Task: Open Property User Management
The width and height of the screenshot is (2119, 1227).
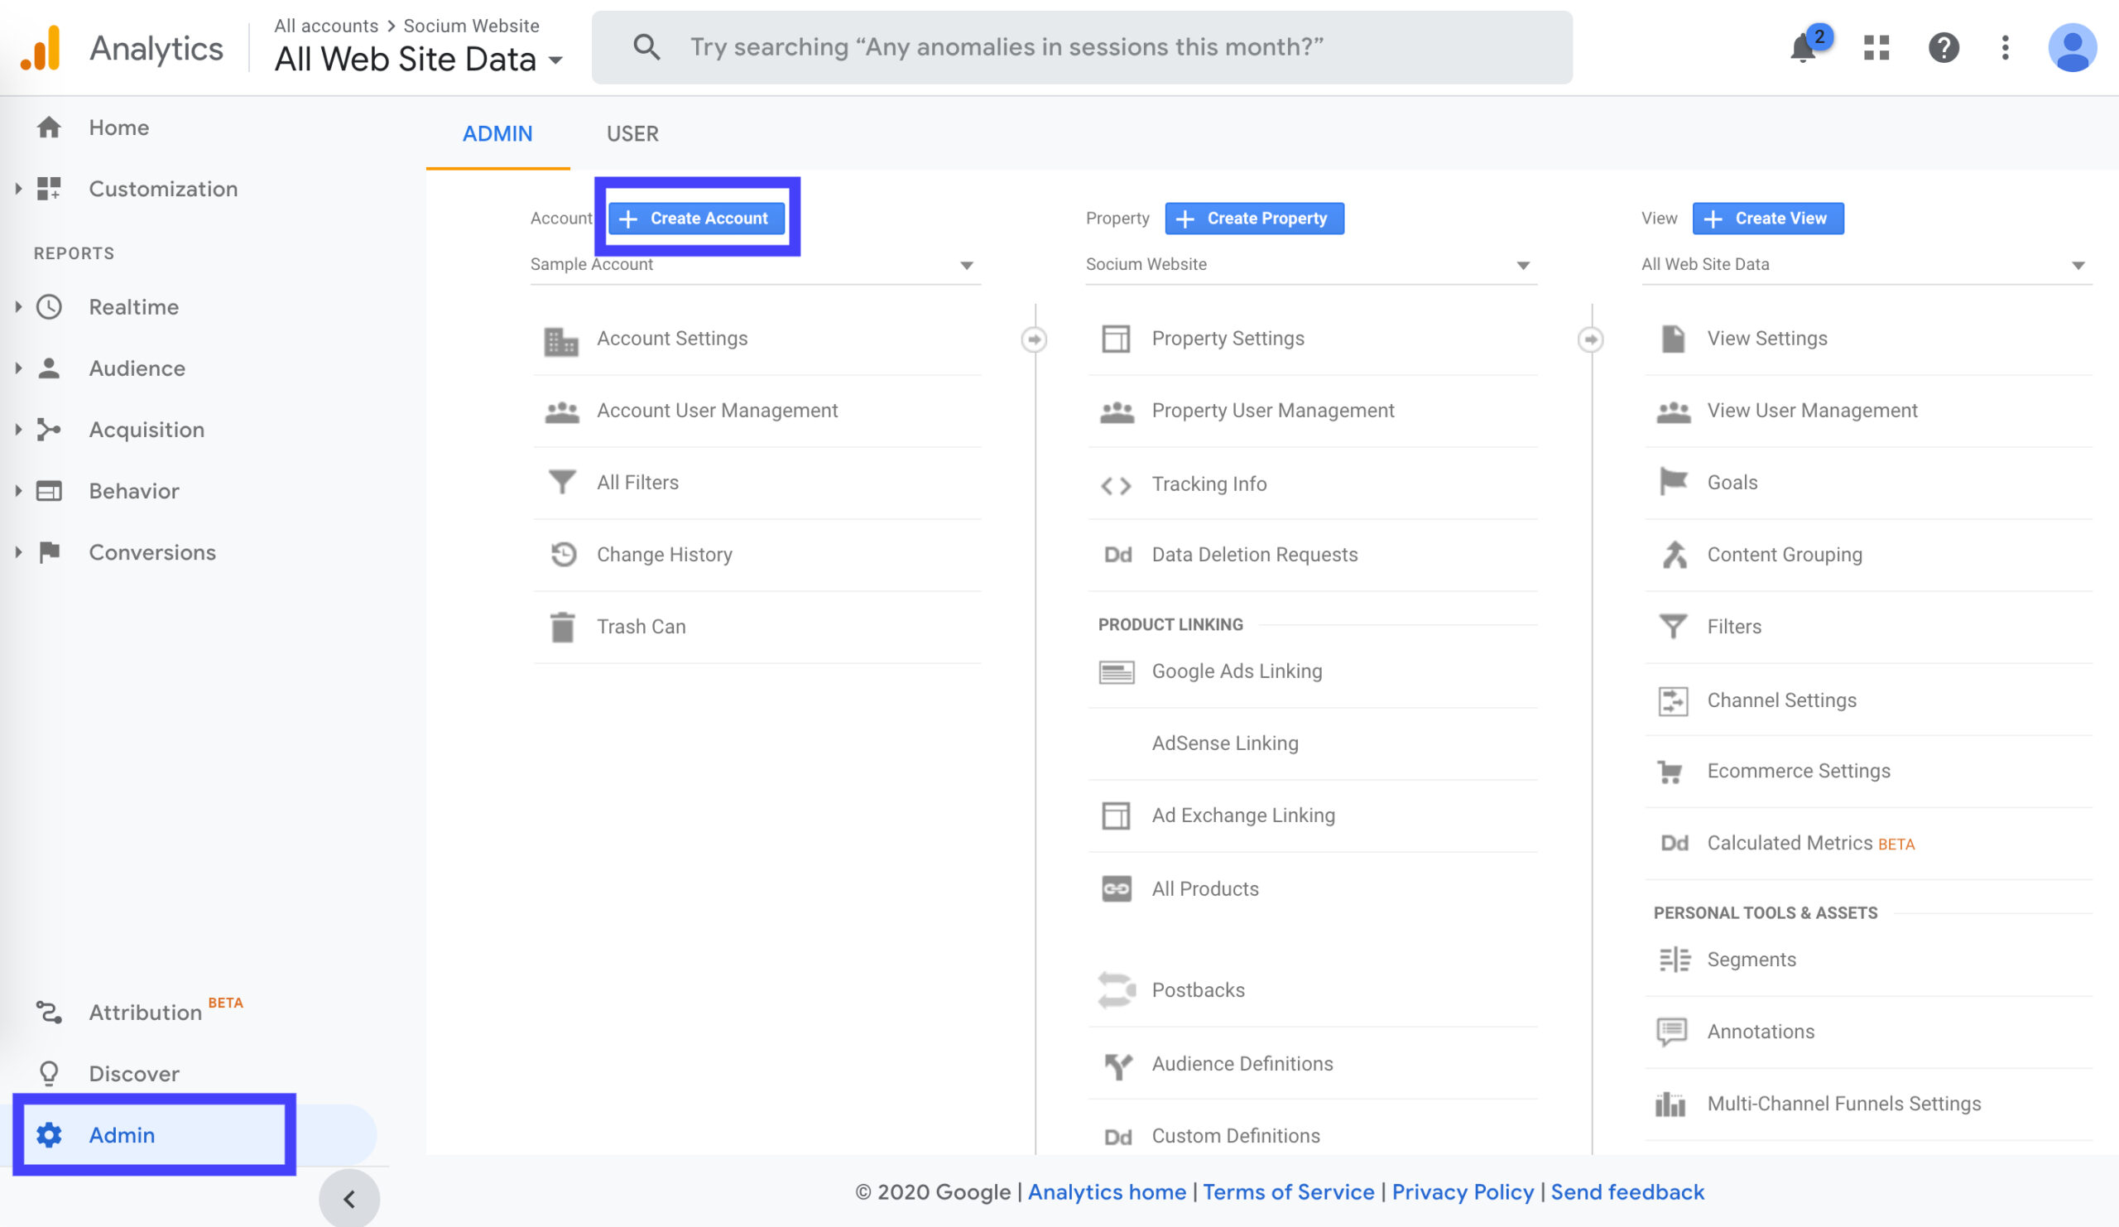Action: pyautogui.click(x=1273, y=411)
